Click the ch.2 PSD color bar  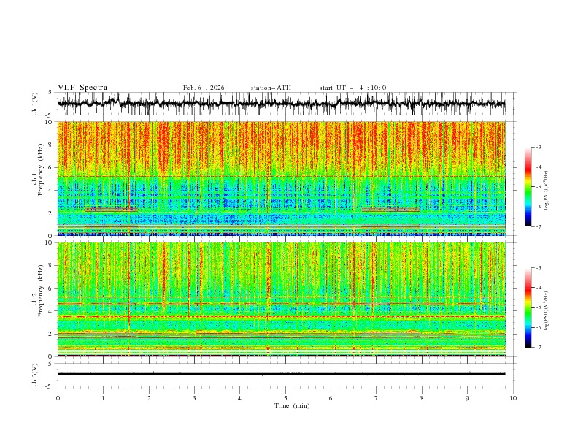[528, 307]
